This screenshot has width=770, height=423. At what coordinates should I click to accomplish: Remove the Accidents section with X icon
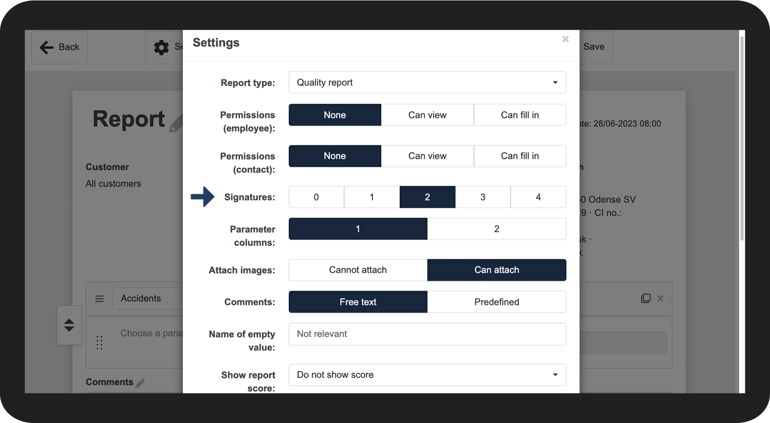pos(660,298)
